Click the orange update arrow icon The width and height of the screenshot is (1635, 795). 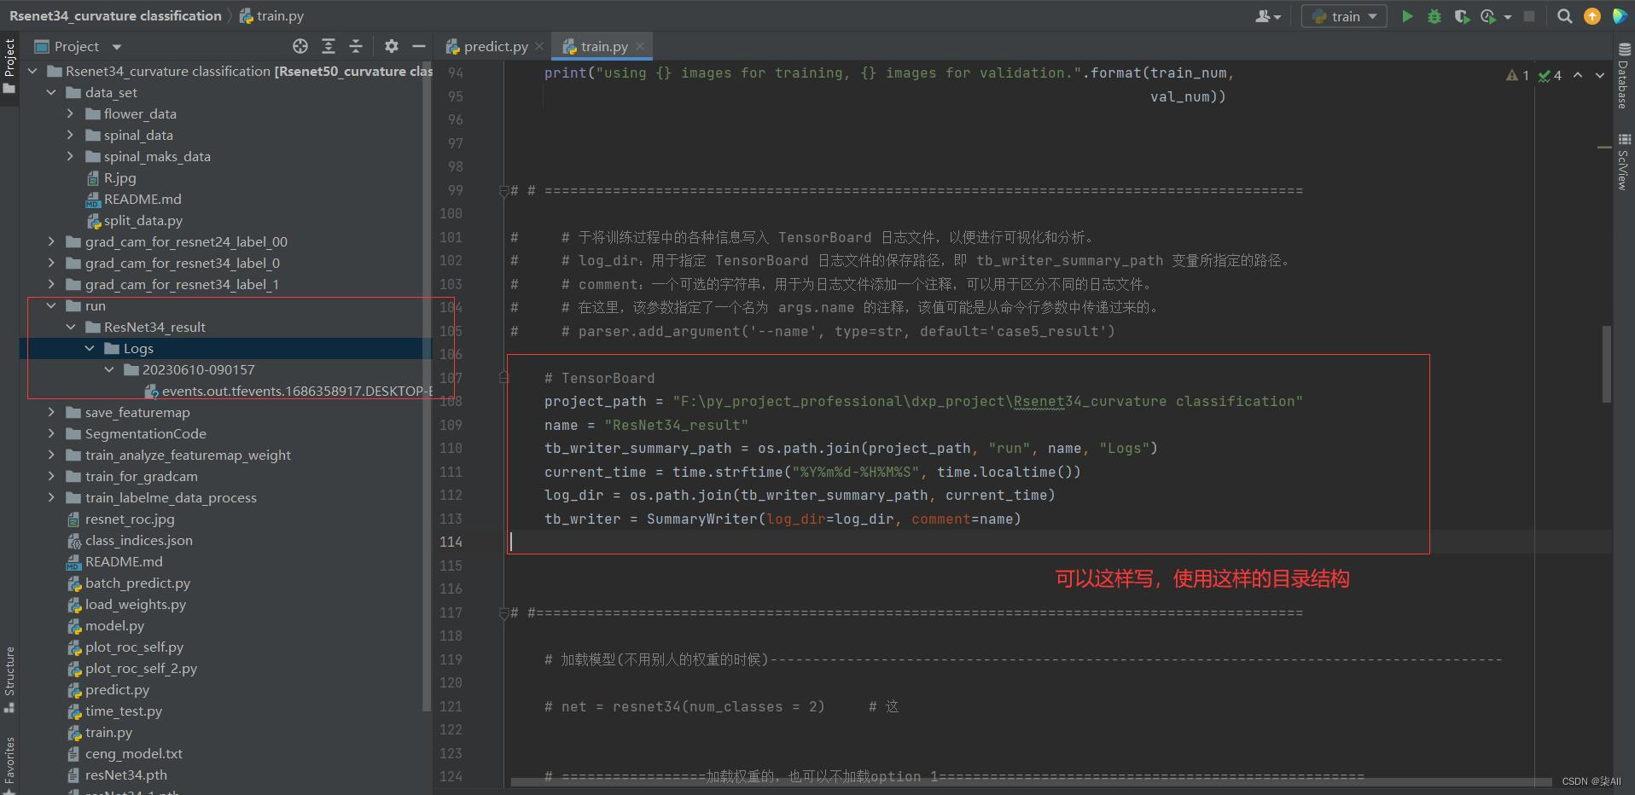1592,16
